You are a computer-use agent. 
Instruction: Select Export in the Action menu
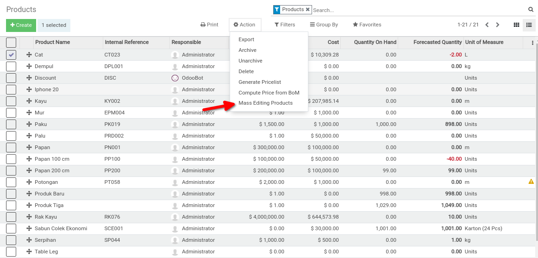pos(246,39)
